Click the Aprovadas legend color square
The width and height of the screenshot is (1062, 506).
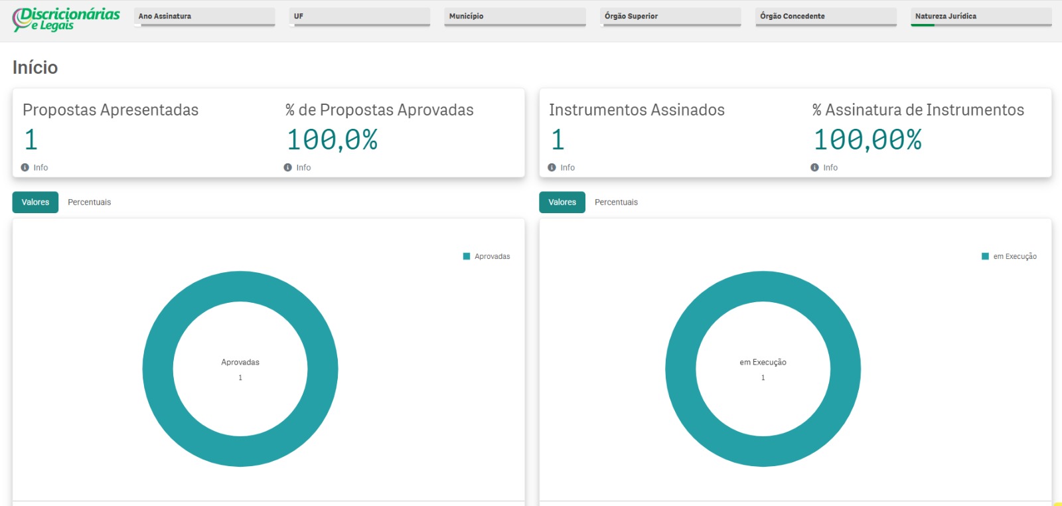[467, 256]
